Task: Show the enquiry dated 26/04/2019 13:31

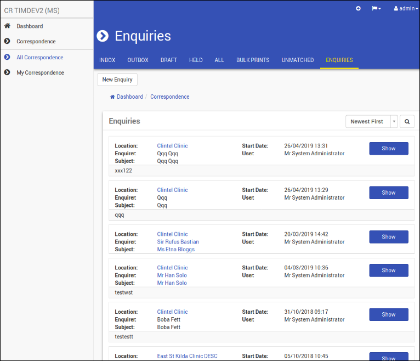Action: [x=389, y=149]
